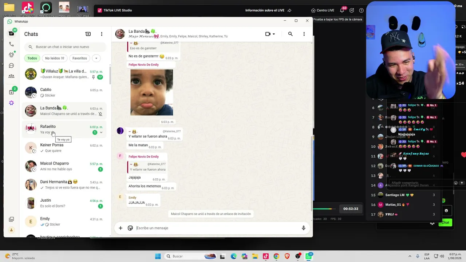Toggle the muted notifications icon on La Banda chat

point(100,114)
